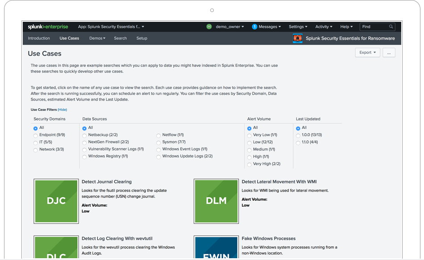424x260 pixels.
Task: Select IT (5/5) security domain
Action: click(x=35, y=143)
